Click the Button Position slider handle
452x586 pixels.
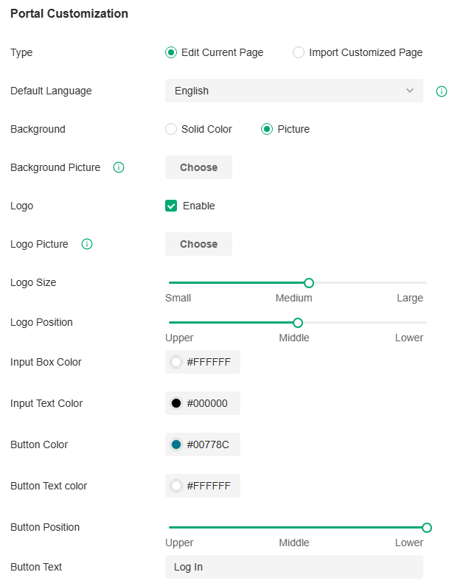(426, 527)
